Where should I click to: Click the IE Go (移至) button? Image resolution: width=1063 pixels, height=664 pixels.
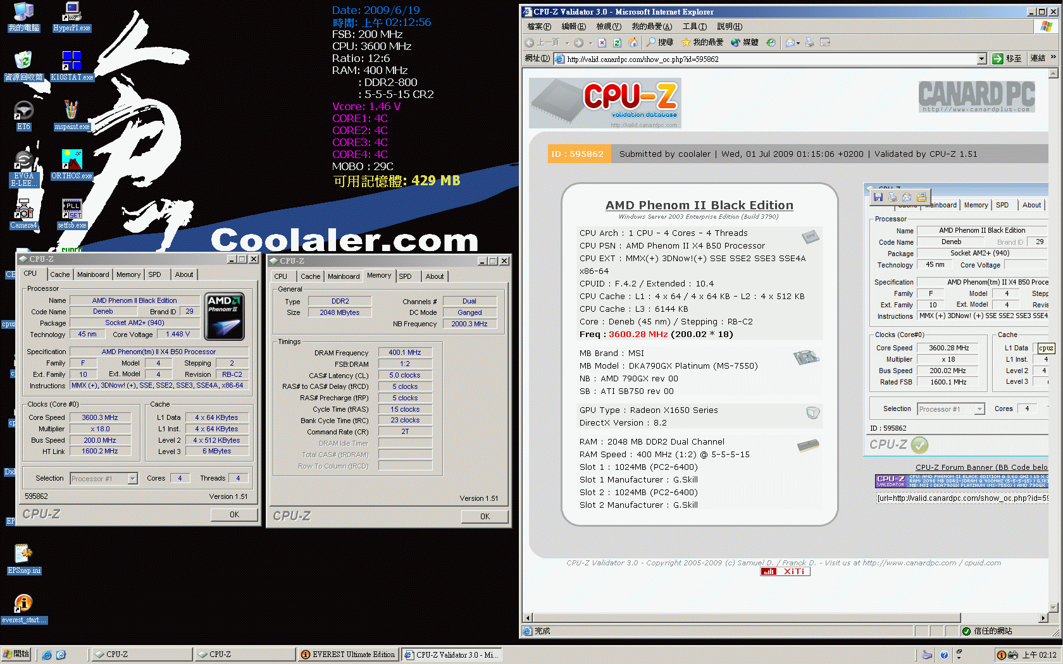(1007, 59)
